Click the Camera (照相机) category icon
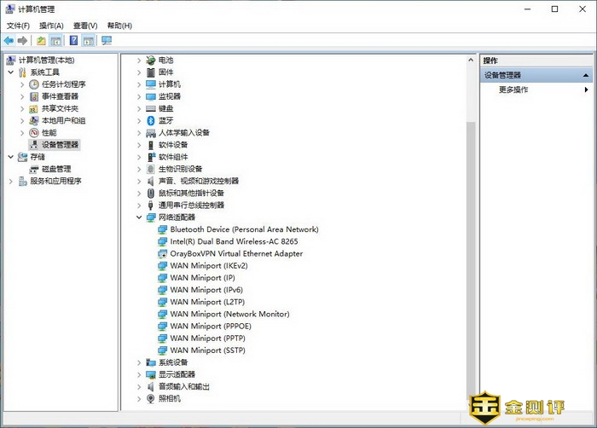The width and height of the screenshot is (597, 428). point(151,399)
